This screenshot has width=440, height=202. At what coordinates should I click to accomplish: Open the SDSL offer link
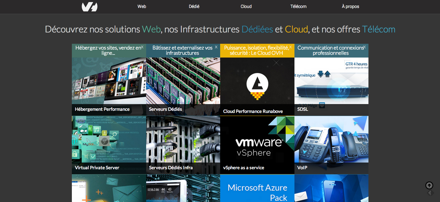[x=302, y=109]
